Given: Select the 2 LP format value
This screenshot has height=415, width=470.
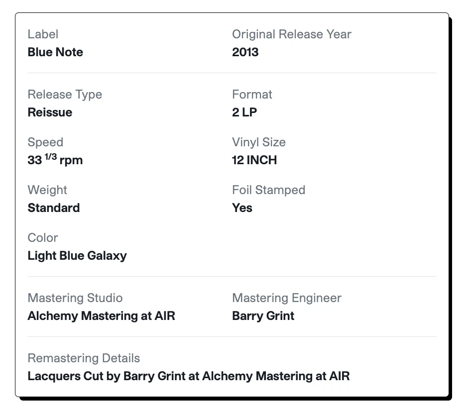Looking at the screenshot, I should pyautogui.click(x=244, y=112).
